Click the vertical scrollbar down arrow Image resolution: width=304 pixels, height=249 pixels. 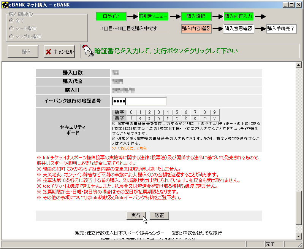(x=298, y=236)
